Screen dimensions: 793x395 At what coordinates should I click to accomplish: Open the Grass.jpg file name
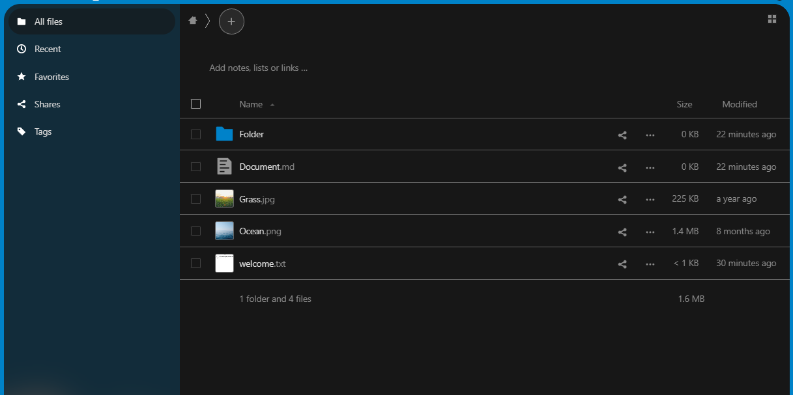257,199
